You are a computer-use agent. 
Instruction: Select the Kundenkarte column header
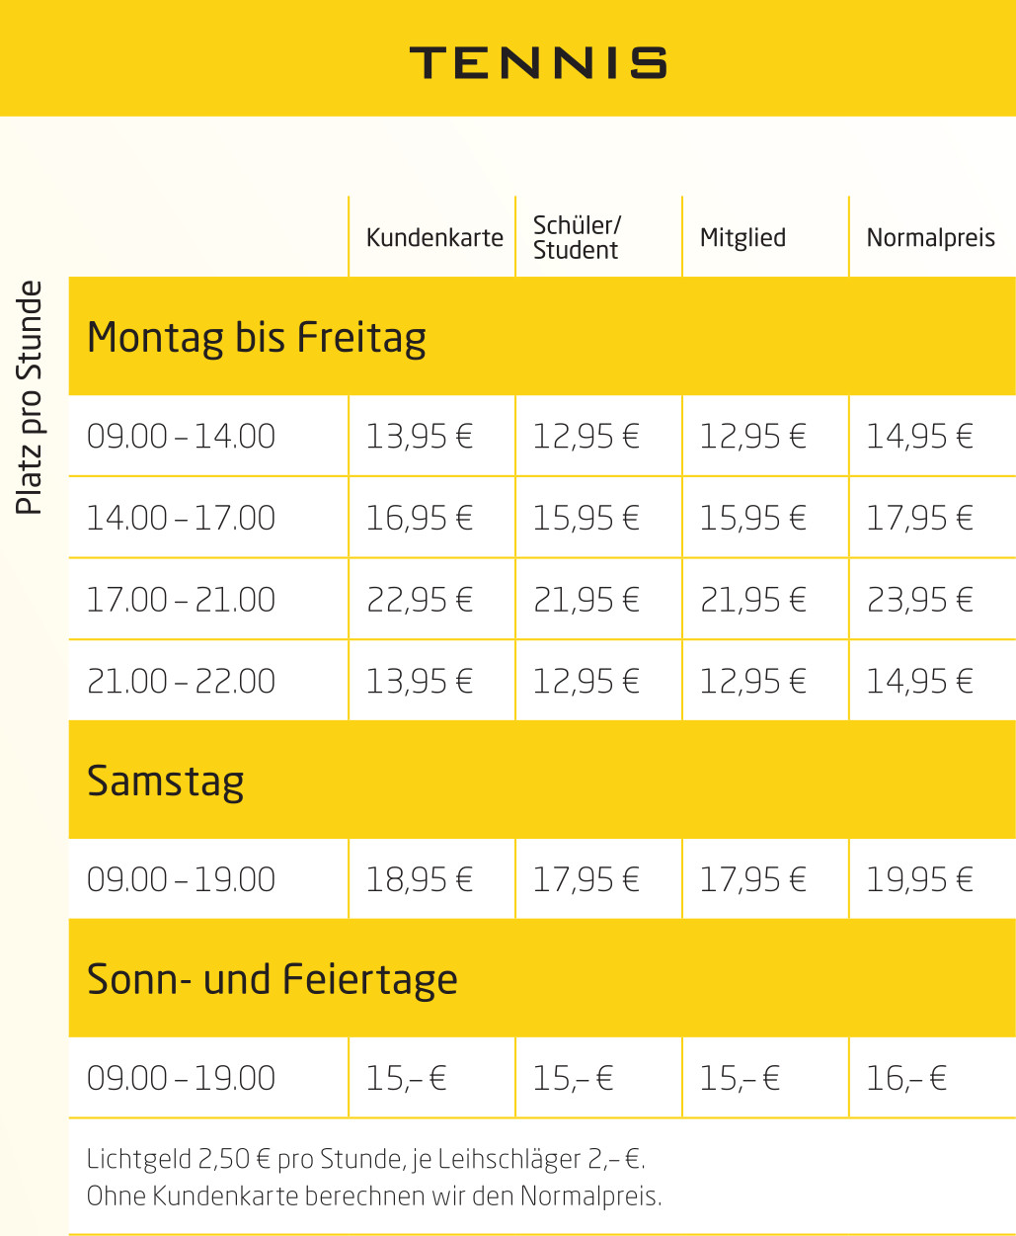point(434,238)
